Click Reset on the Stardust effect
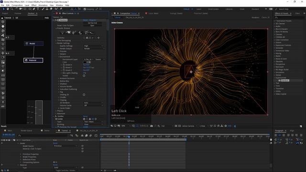Screen dimensions: 306x172 [x=85, y=20]
